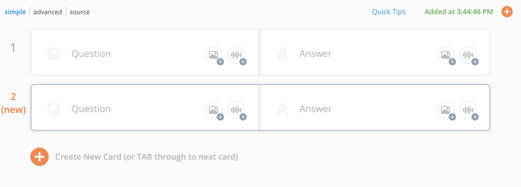
Task: Add image to card 1 answer
Action: pos(446,55)
